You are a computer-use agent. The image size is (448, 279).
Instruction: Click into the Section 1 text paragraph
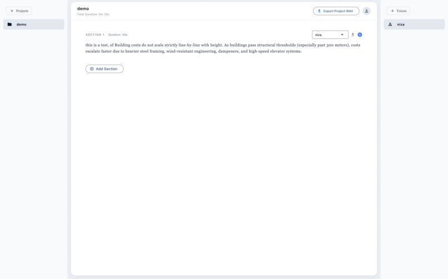223,48
